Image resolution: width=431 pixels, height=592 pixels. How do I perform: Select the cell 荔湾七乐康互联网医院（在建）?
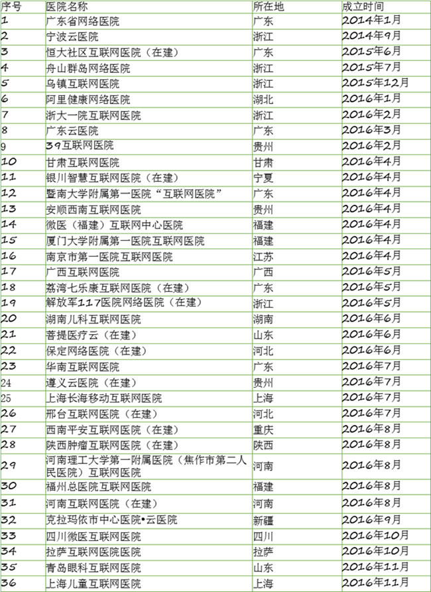pyautogui.click(x=149, y=288)
